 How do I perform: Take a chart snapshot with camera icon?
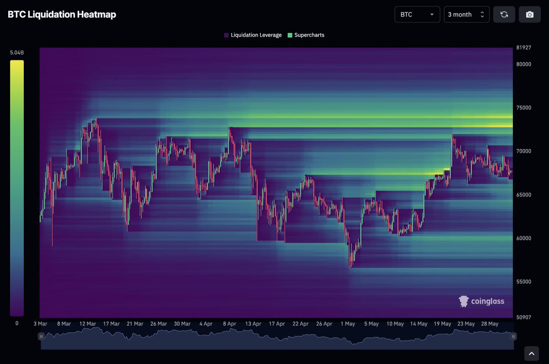click(x=530, y=15)
